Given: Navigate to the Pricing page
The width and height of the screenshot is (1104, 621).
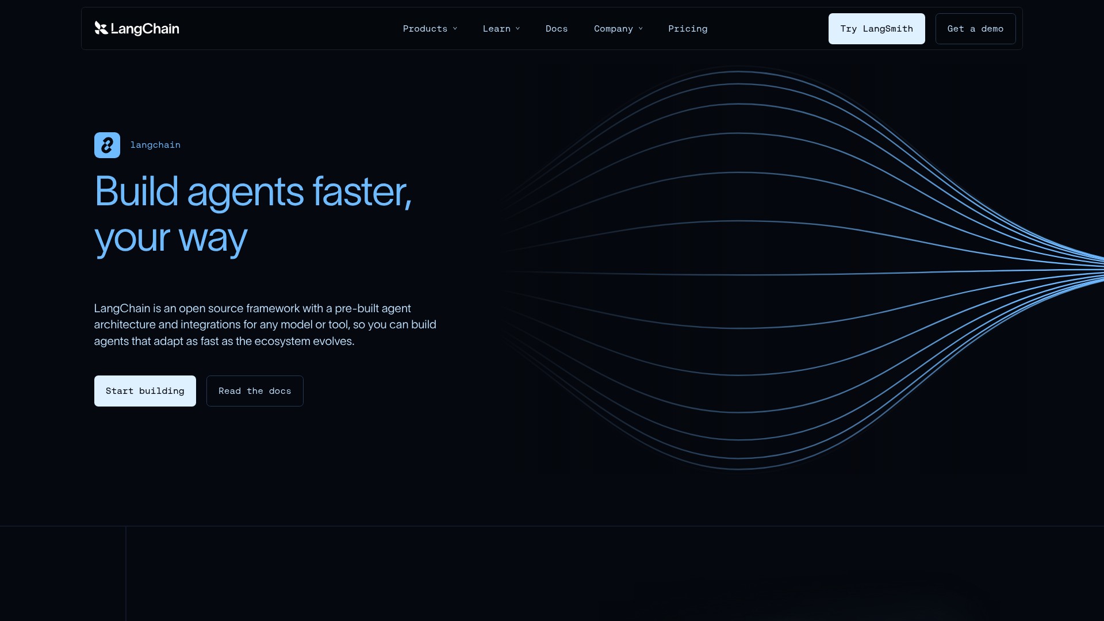Looking at the screenshot, I should pyautogui.click(x=688, y=29).
